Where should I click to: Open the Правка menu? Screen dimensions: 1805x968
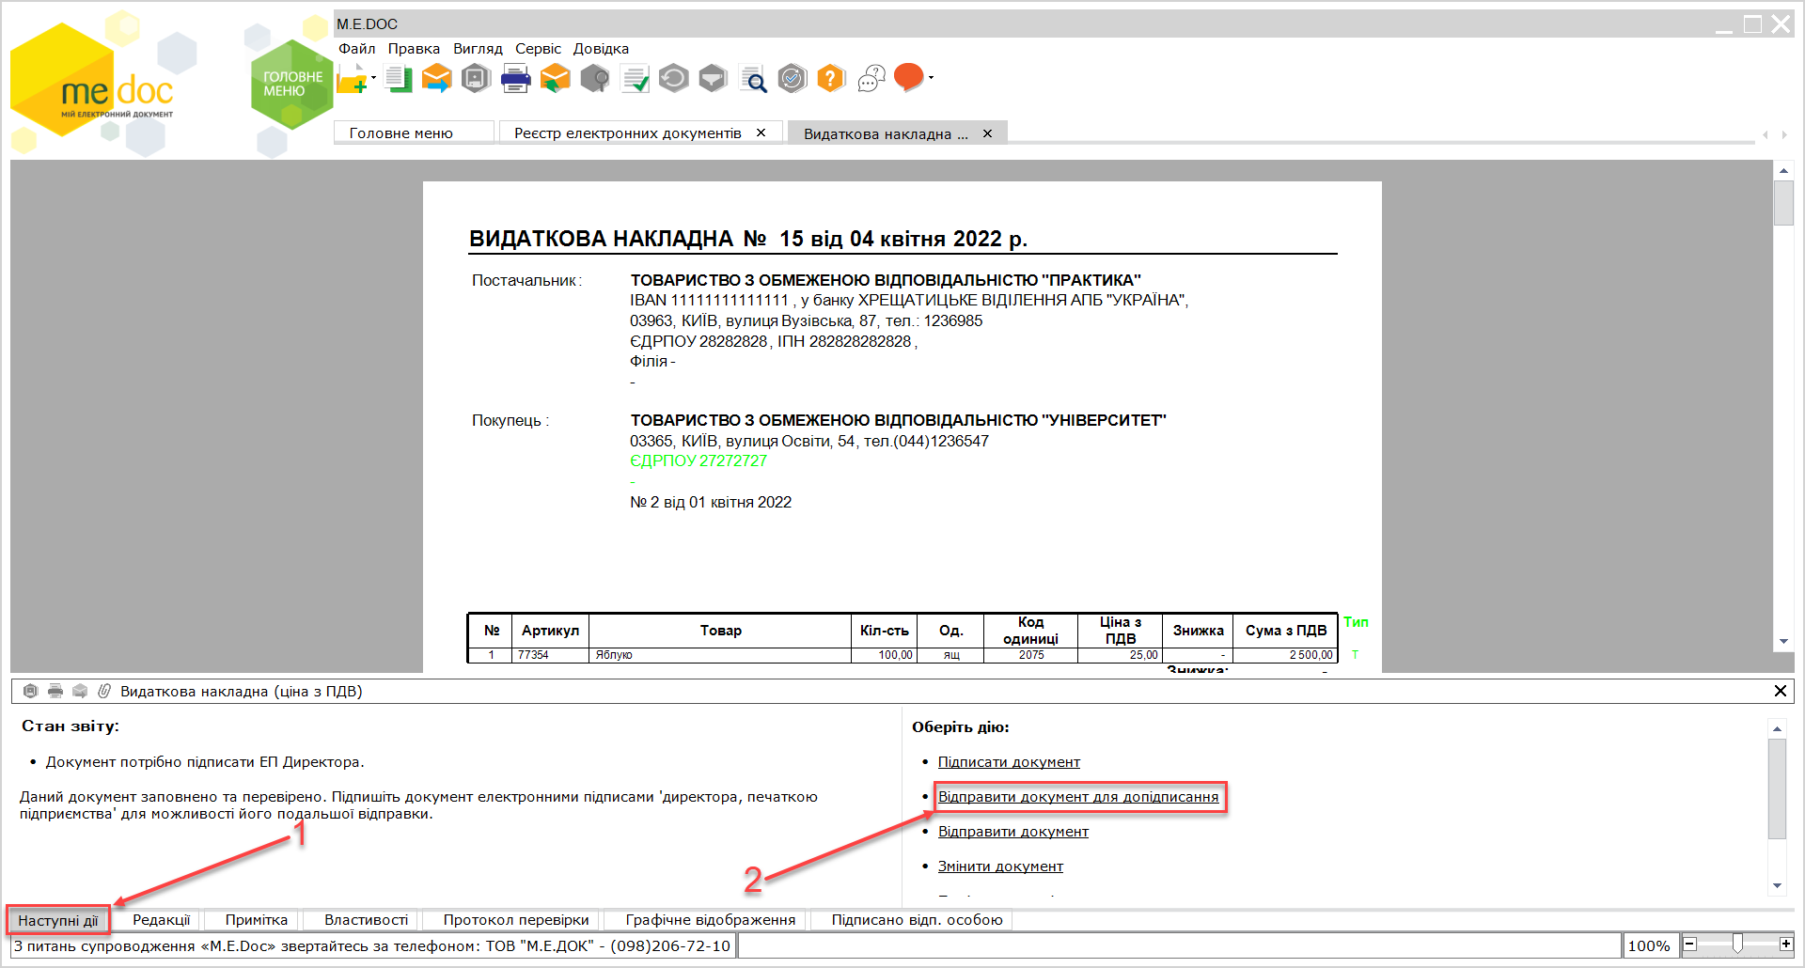414,49
